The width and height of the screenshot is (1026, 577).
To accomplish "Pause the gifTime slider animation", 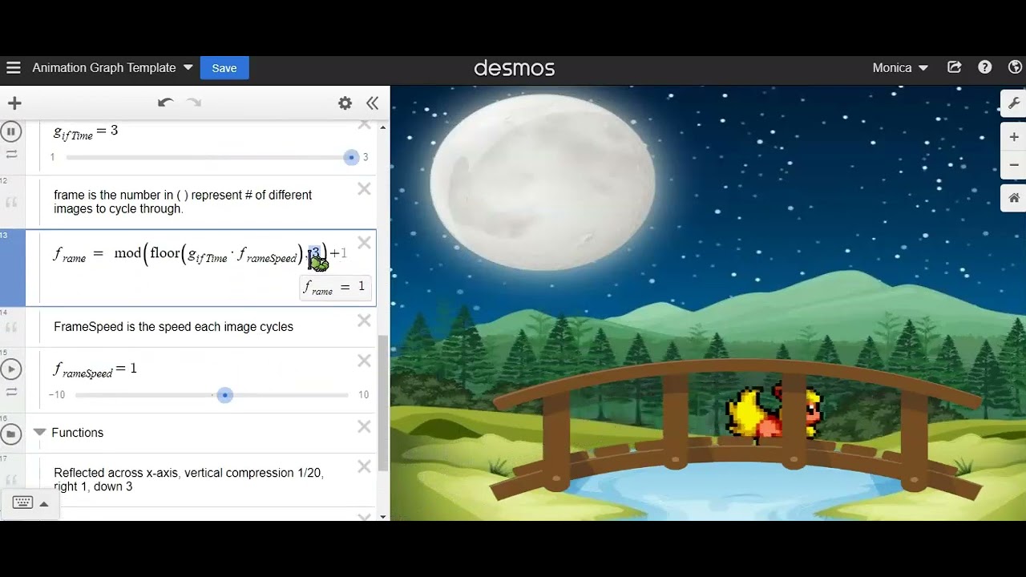I will (x=11, y=131).
